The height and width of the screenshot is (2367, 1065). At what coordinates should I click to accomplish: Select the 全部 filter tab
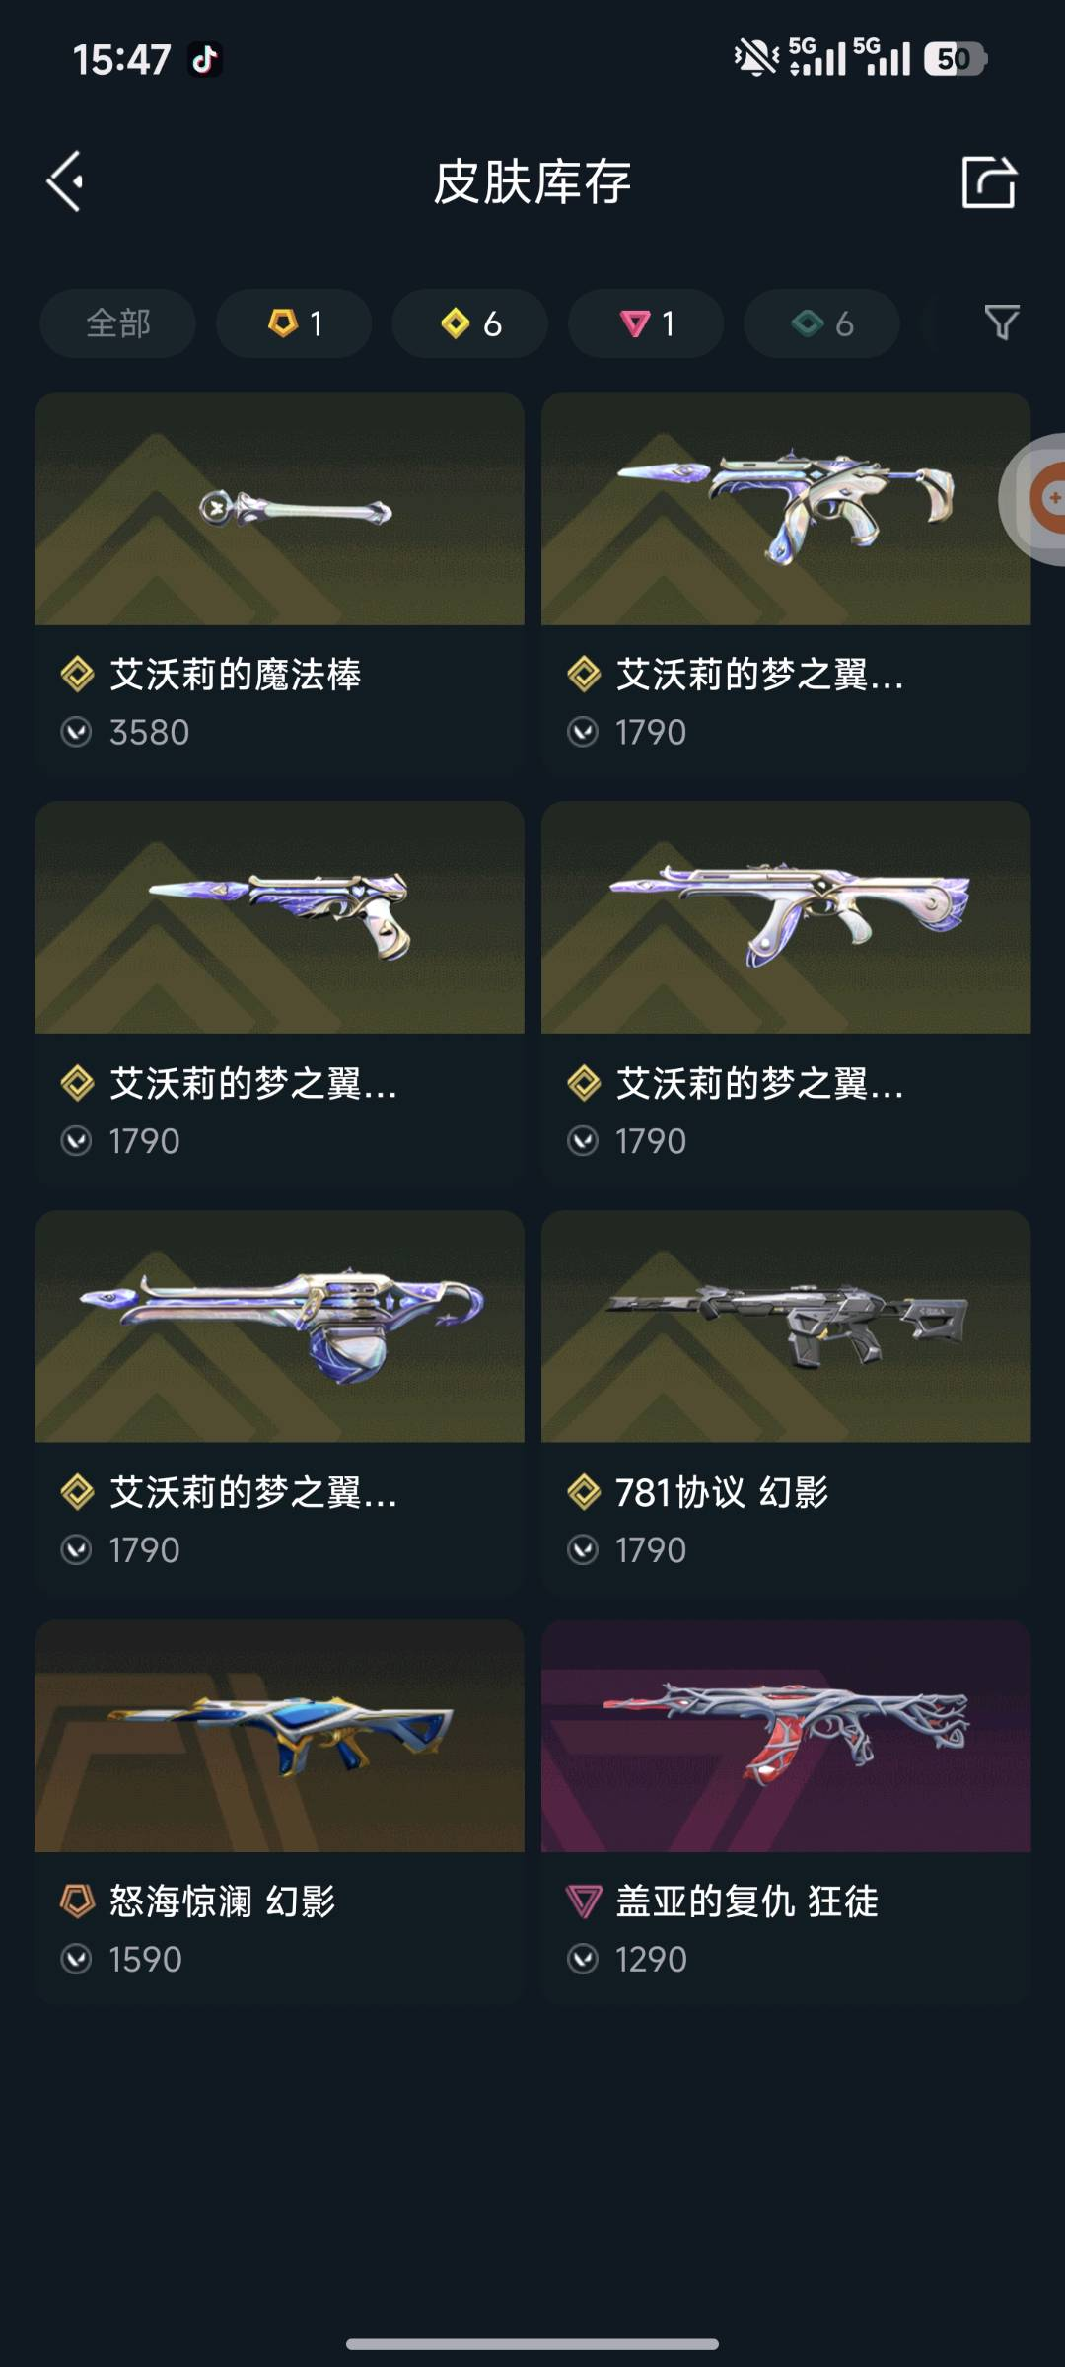tap(117, 323)
